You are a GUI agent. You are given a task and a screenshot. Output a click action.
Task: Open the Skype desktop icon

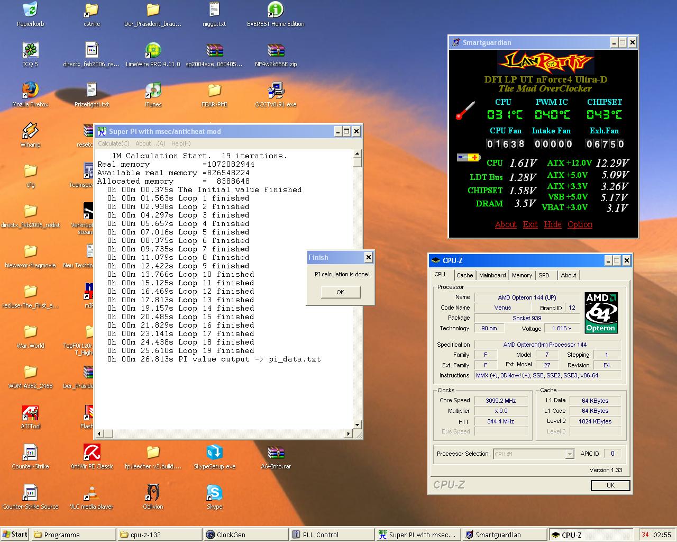click(x=214, y=493)
